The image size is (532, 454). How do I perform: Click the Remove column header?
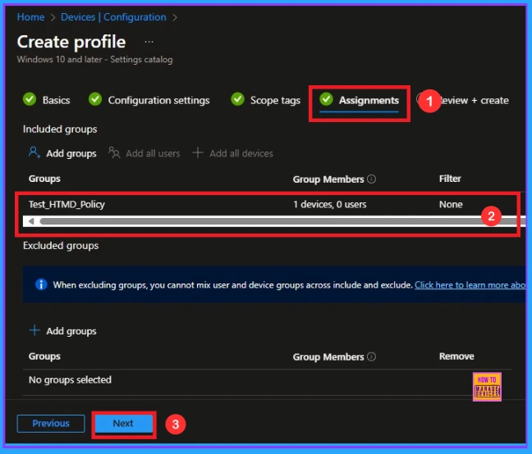(x=456, y=356)
